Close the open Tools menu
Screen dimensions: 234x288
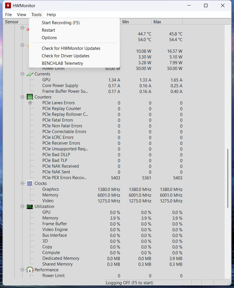[x=36, y=14]
